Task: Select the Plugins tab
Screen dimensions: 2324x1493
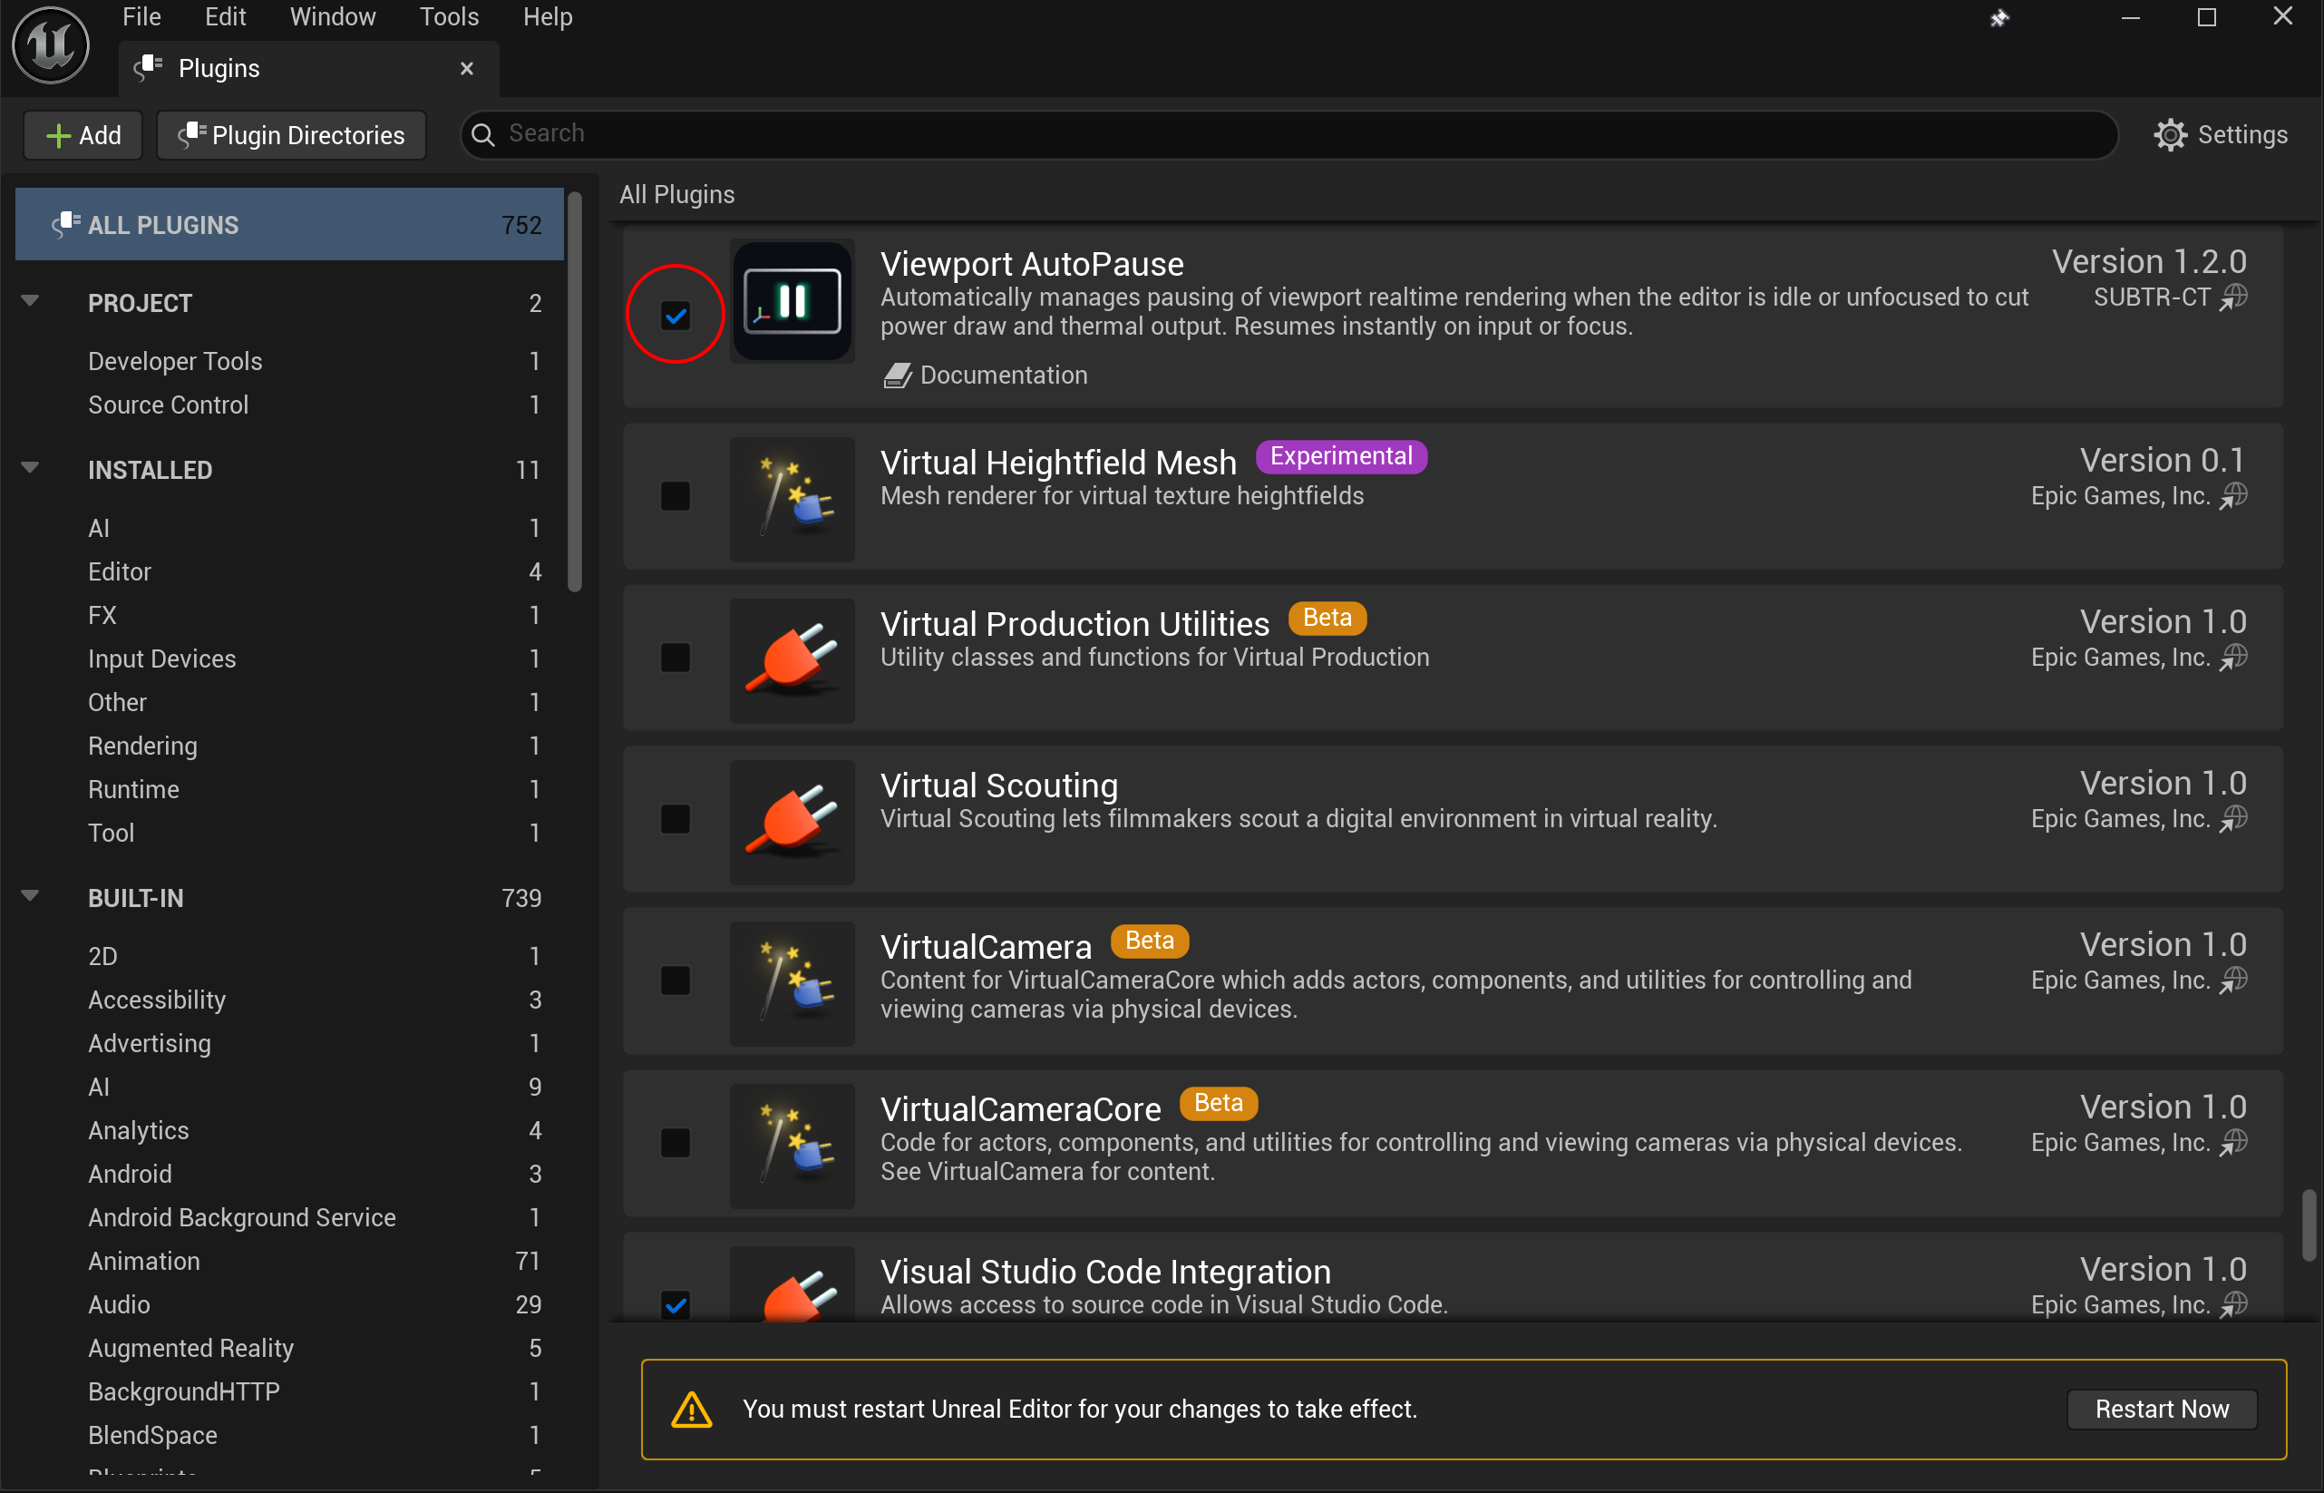Action: click(308, 68)
